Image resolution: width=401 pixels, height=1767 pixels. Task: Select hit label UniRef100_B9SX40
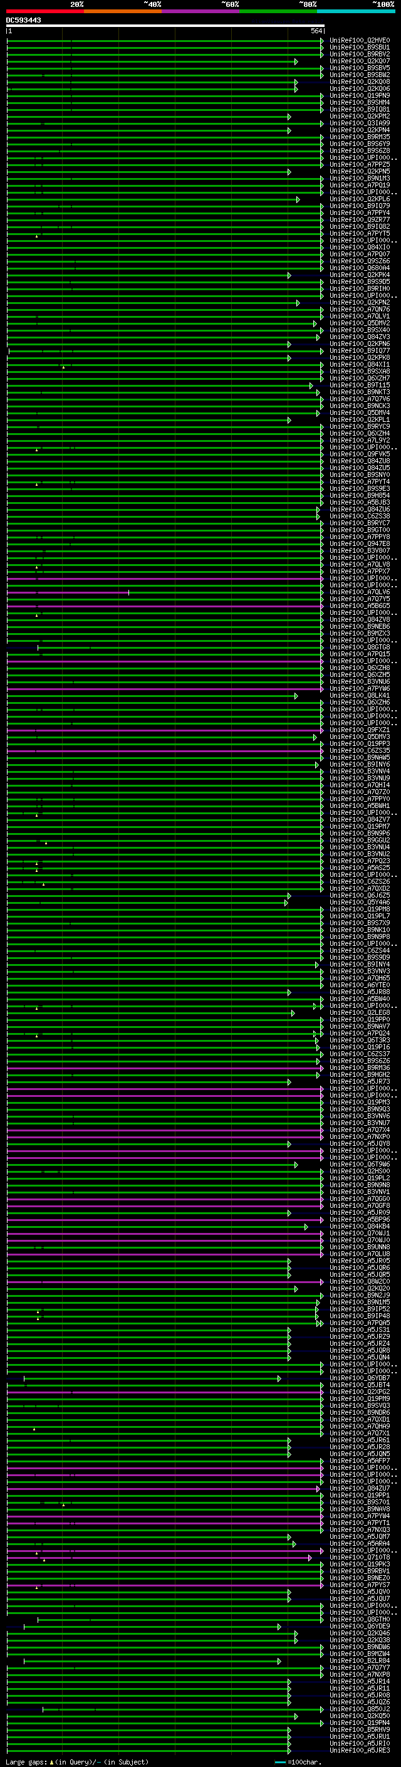coord(360,330)
